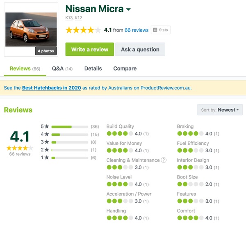Screen dimensions: 246x231
Task: Open the Nissan Micra model dropdown arrow
Action: point(128,9)
